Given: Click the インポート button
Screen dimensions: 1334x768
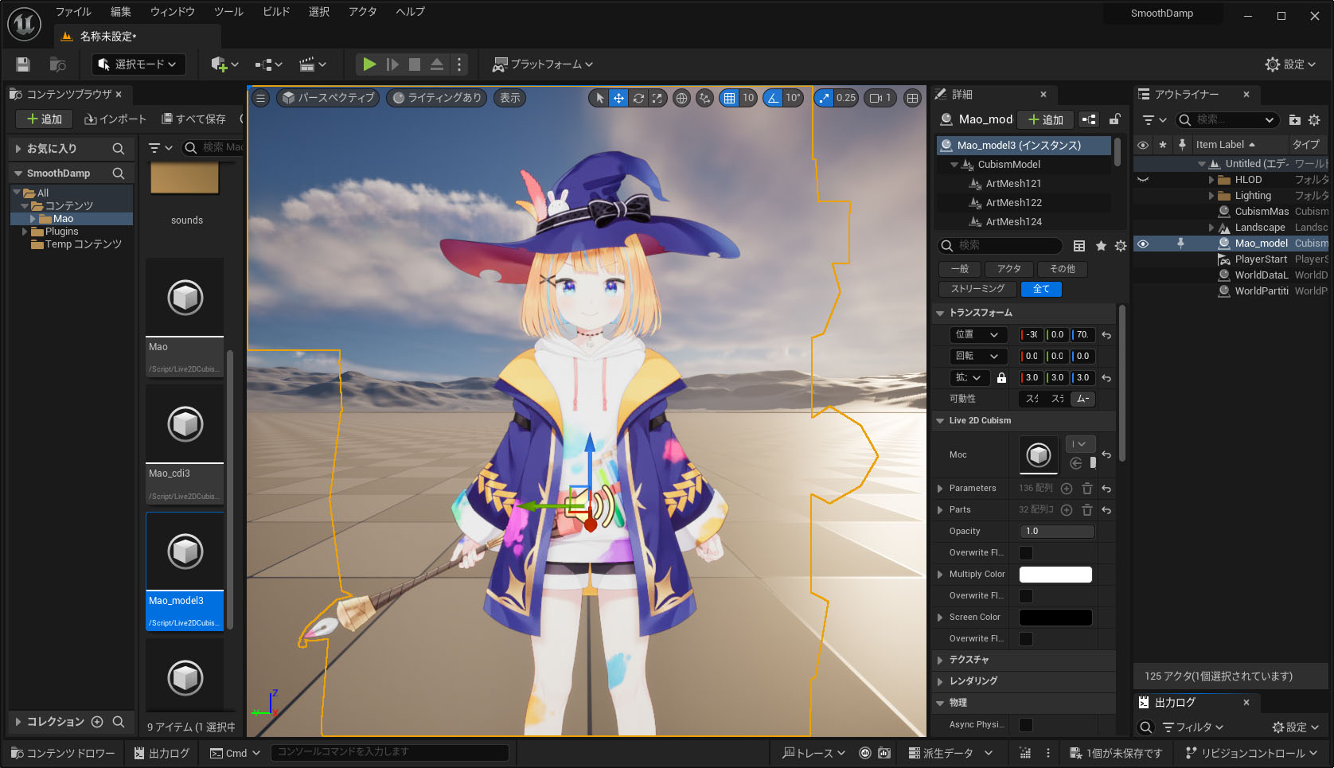Looking at the screenshot, I should pyautogui.click(x=115, y=119).
